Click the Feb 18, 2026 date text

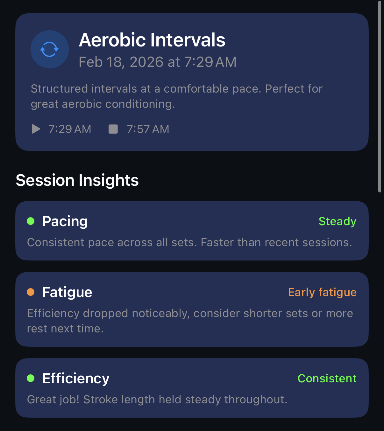pos(157,62)
